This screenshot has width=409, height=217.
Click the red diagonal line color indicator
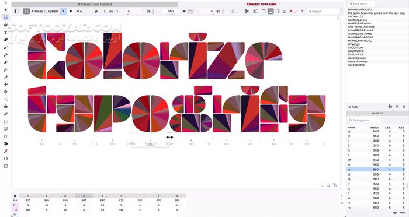point(297,12)
